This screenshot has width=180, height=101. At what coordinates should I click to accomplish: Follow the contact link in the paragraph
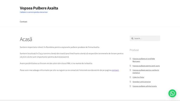click(115, 70)
